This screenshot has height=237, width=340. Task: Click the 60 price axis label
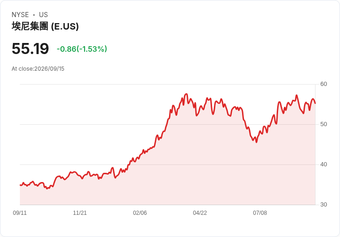point(323,84)
